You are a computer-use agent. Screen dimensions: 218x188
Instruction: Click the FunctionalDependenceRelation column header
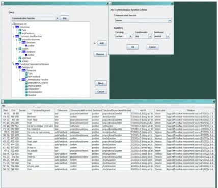(x=117, y=110)
